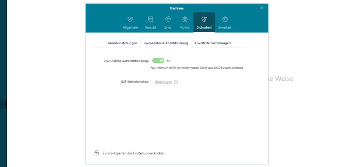Image resolution: width=338 pixels, height=167 pixels.
Task: Click the Erweitert label in header
Action: pos(225,27)
